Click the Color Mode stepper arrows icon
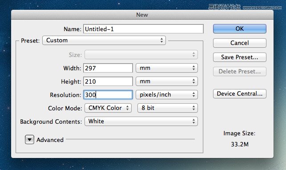Viewport: 286px width, 170px height. (127, 108)
